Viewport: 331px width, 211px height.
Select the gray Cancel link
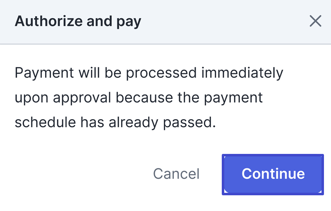click(x=176, y=174)
